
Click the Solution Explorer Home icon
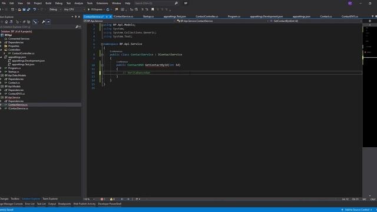click(6, 22)
